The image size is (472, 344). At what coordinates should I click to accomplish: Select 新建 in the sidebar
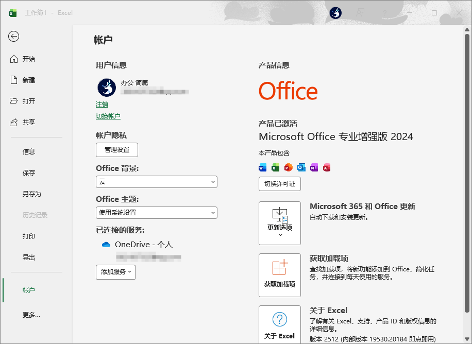pyautogui.click(x=29, y=80)
